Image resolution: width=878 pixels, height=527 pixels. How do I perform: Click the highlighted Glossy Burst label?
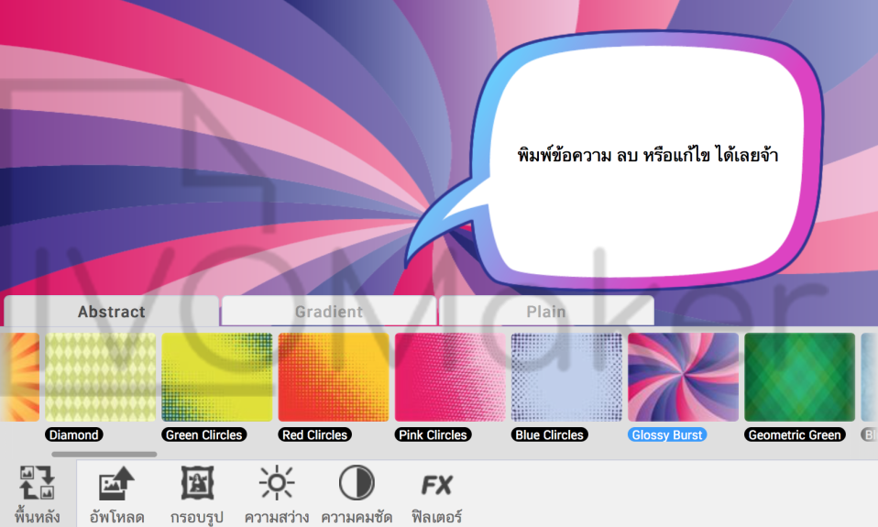point(667,434)
